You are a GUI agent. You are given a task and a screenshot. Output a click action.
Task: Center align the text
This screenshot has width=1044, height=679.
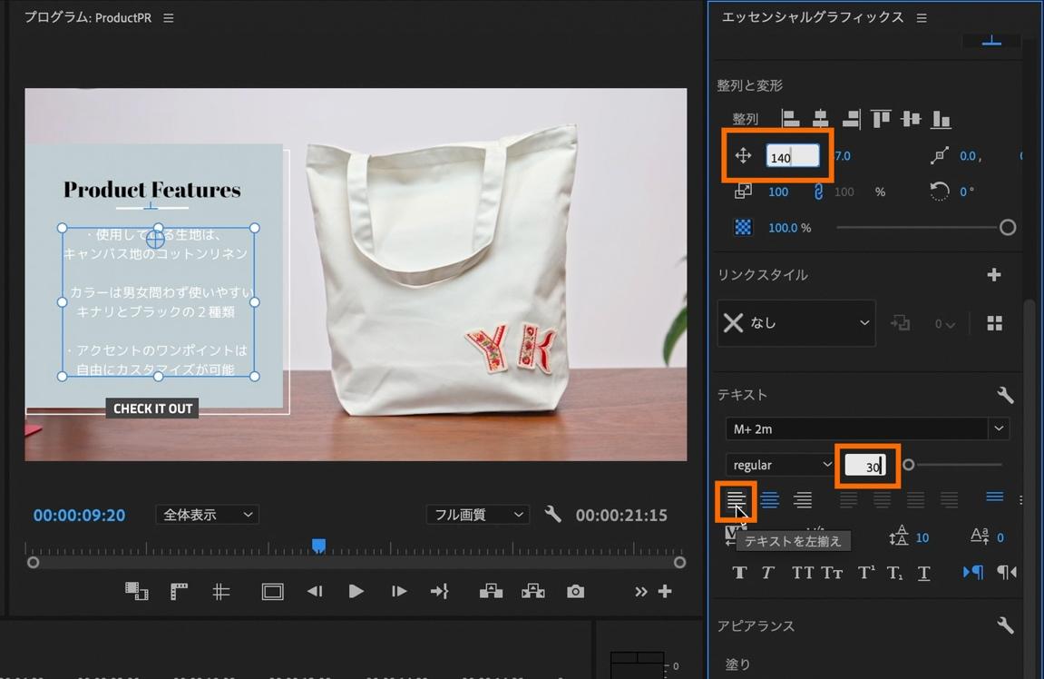770,499
